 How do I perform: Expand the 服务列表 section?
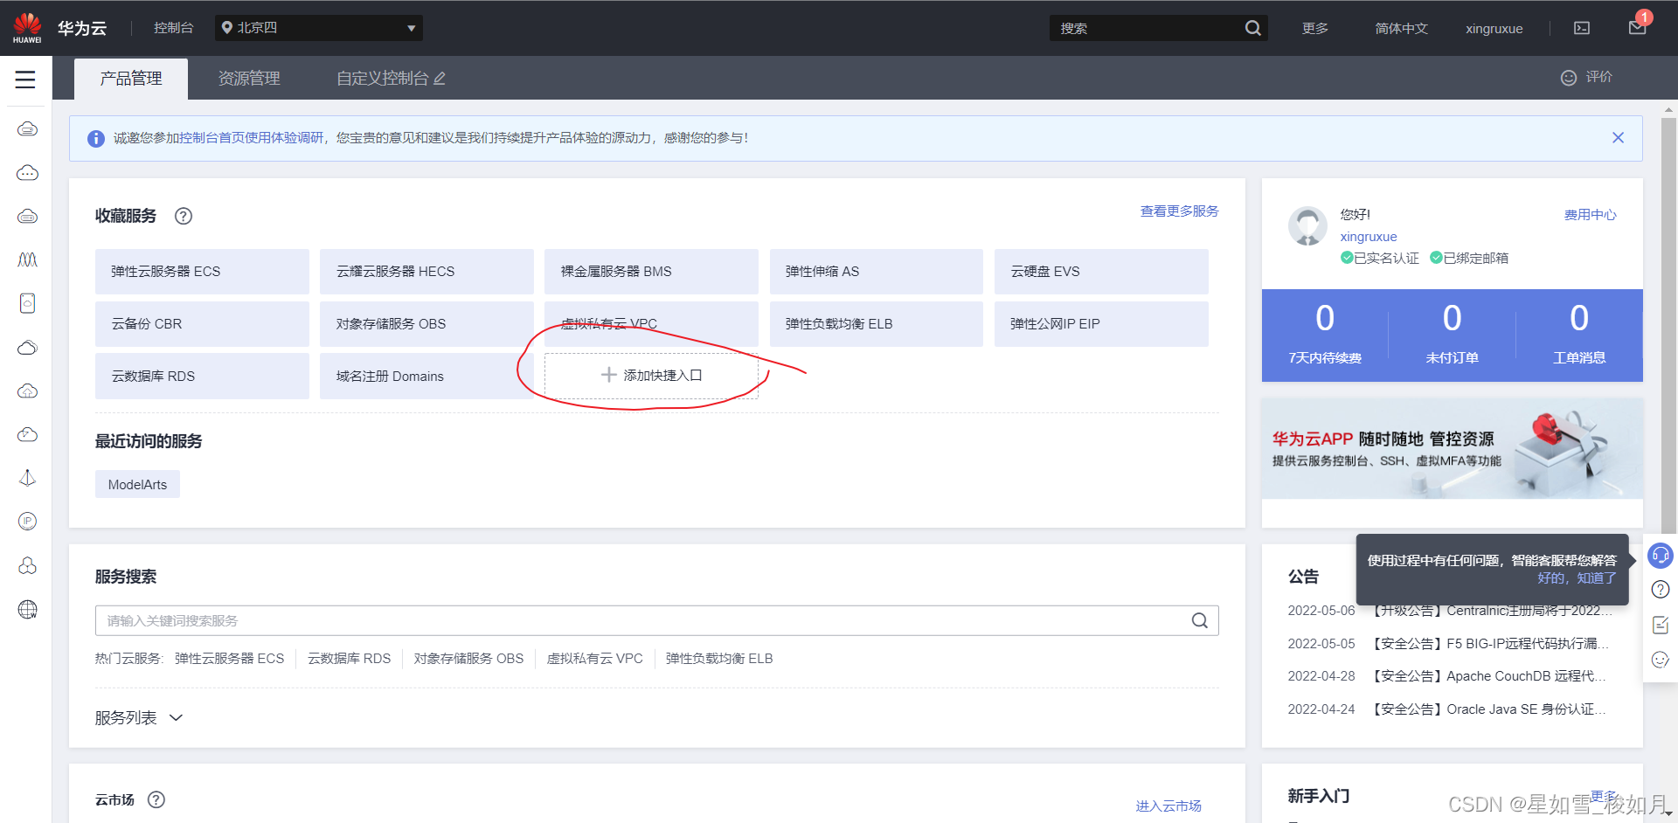click(139, 717)
